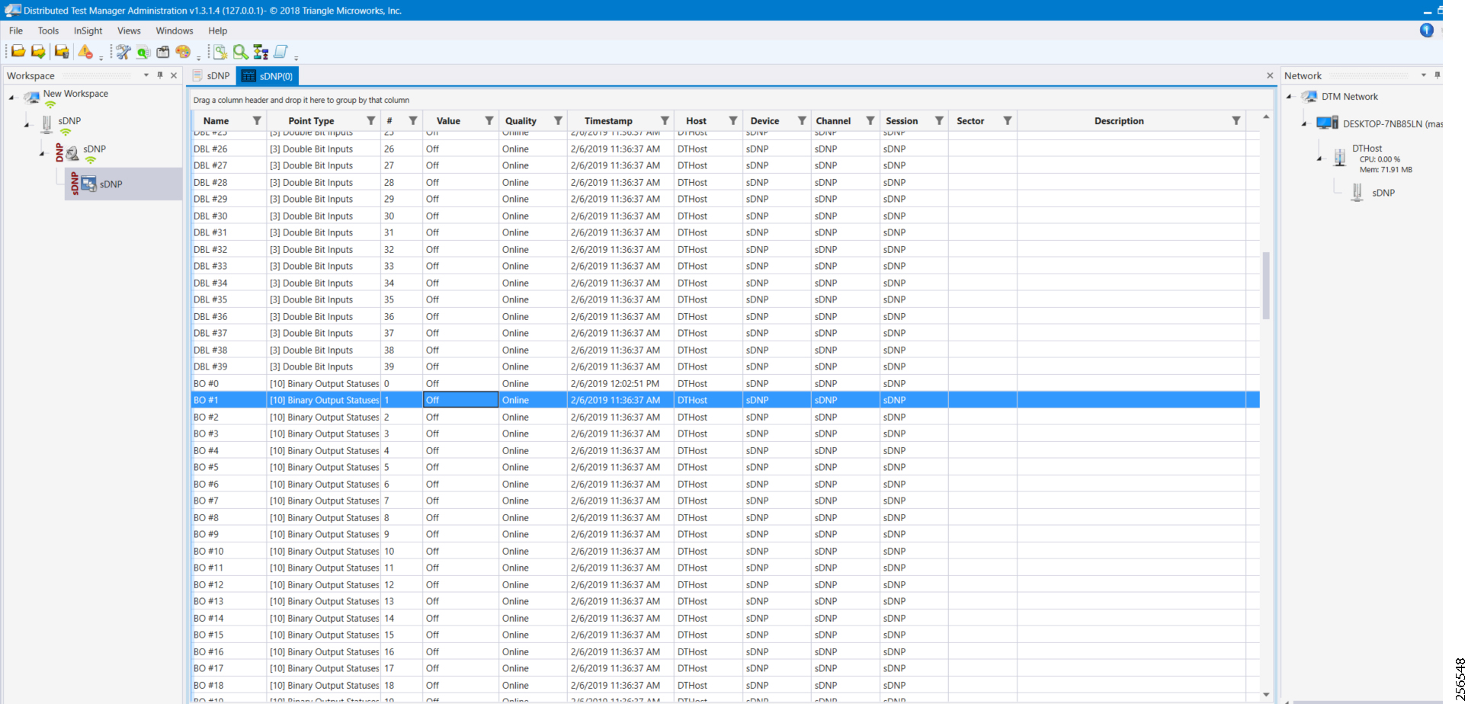This screenshot has width=1468, height=704.
Task: Close the Workspace panel
Action: coord(174,75)
